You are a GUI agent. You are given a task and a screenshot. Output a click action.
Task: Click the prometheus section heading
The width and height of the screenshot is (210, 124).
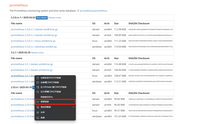19,5
